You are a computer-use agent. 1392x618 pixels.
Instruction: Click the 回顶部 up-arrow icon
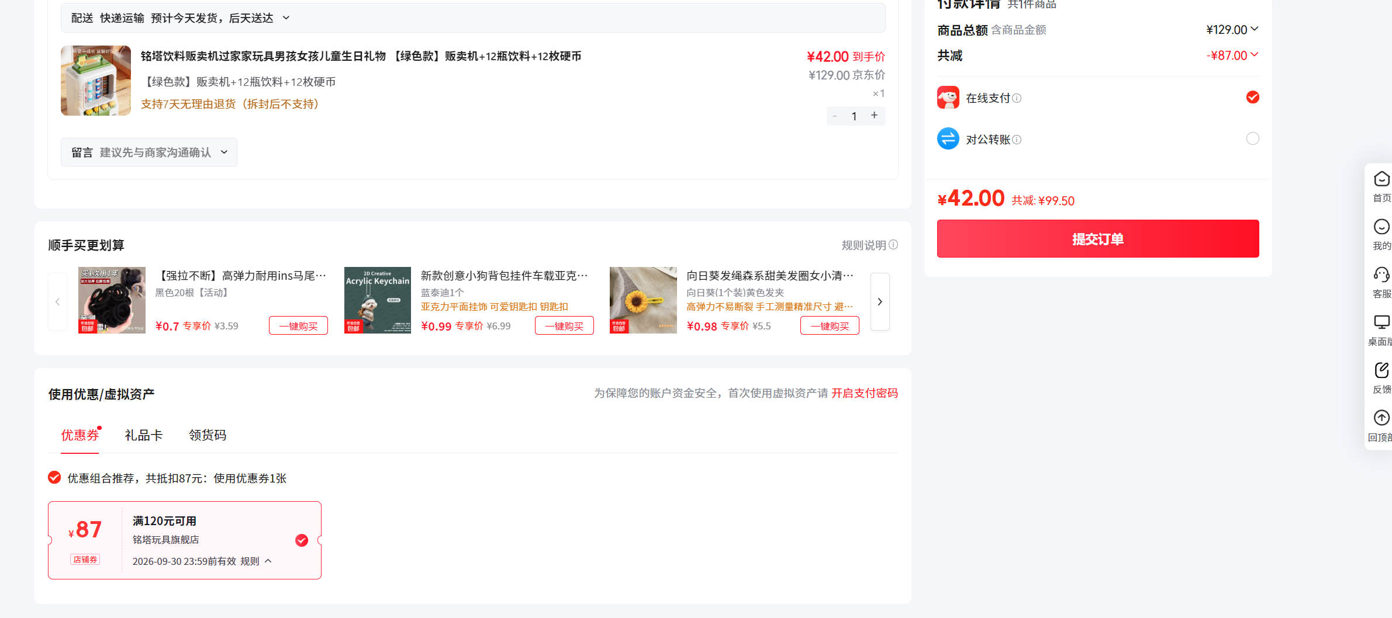1381,418
